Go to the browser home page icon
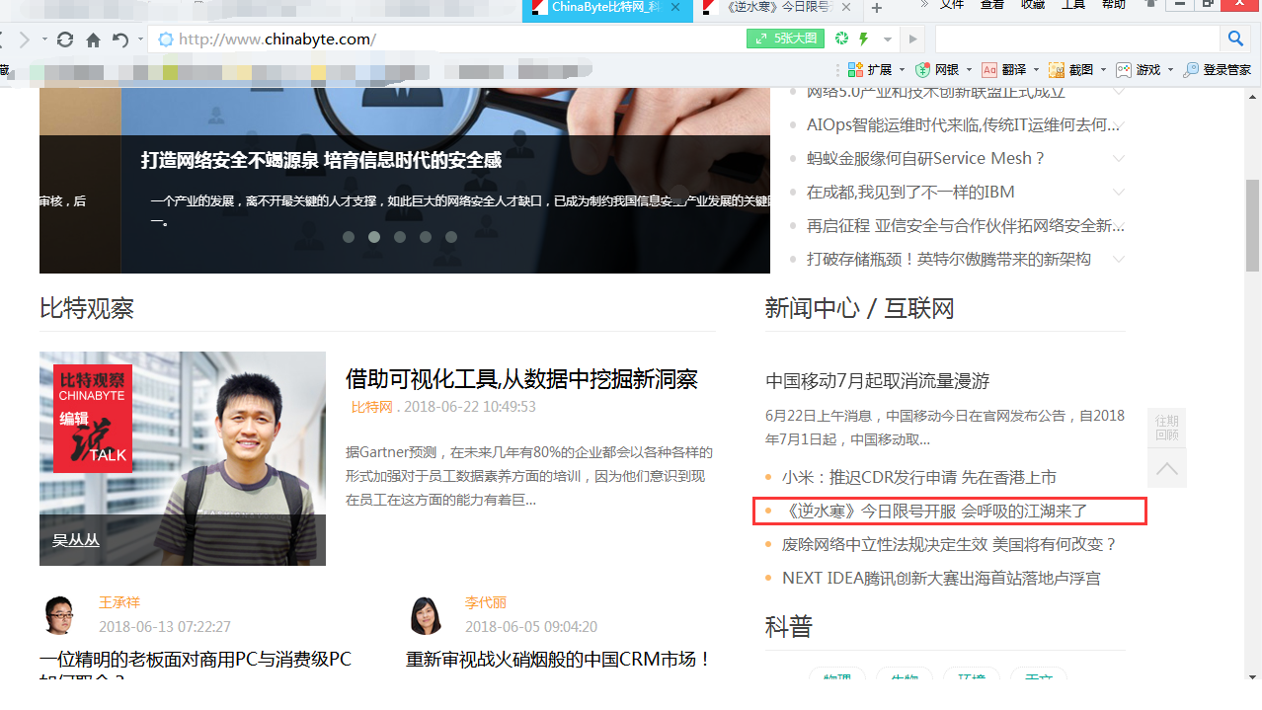 tap(93, 39)
